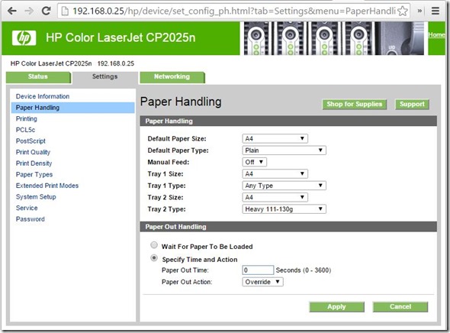The image size is (450, 333).
Task: Go back with the browser back arrow
Action: click(x=11, y=11)
